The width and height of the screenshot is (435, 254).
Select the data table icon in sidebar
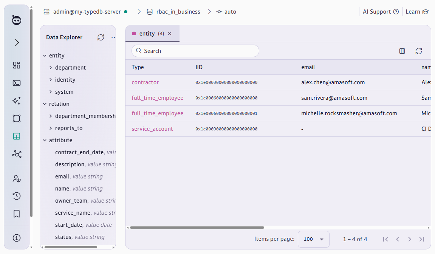click(17, 136)
